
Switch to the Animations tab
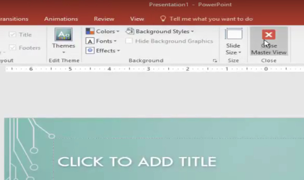[x=61, y=19]
